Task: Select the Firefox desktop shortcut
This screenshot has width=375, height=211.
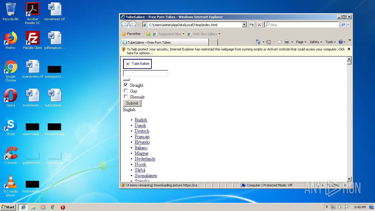Action: pyautogui.click(x=11, y=40)
